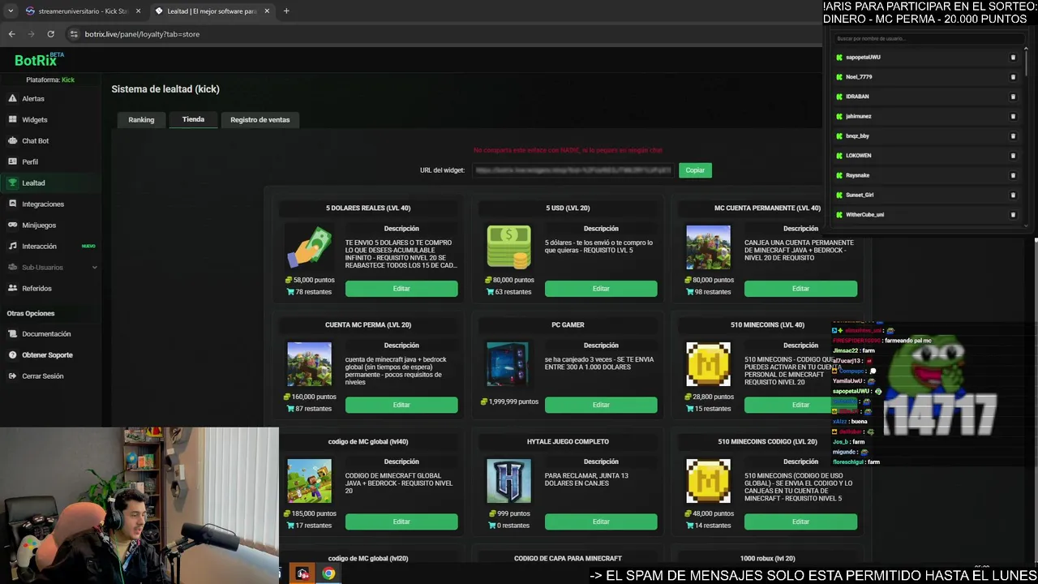Delete Raysnake with the trash icon

[x=1013, y=175]
